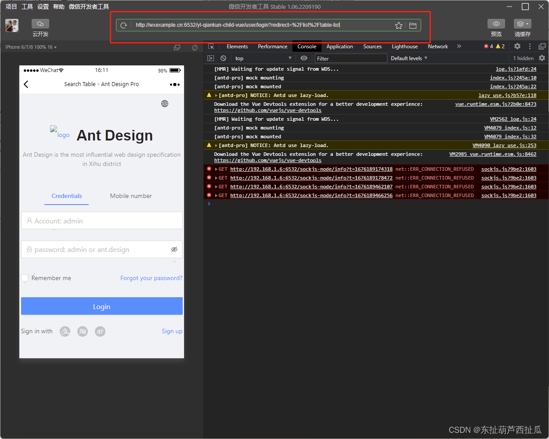Switch to the Elements tab
This screenshot has height=439, width=549.
[x=237, y=47]
